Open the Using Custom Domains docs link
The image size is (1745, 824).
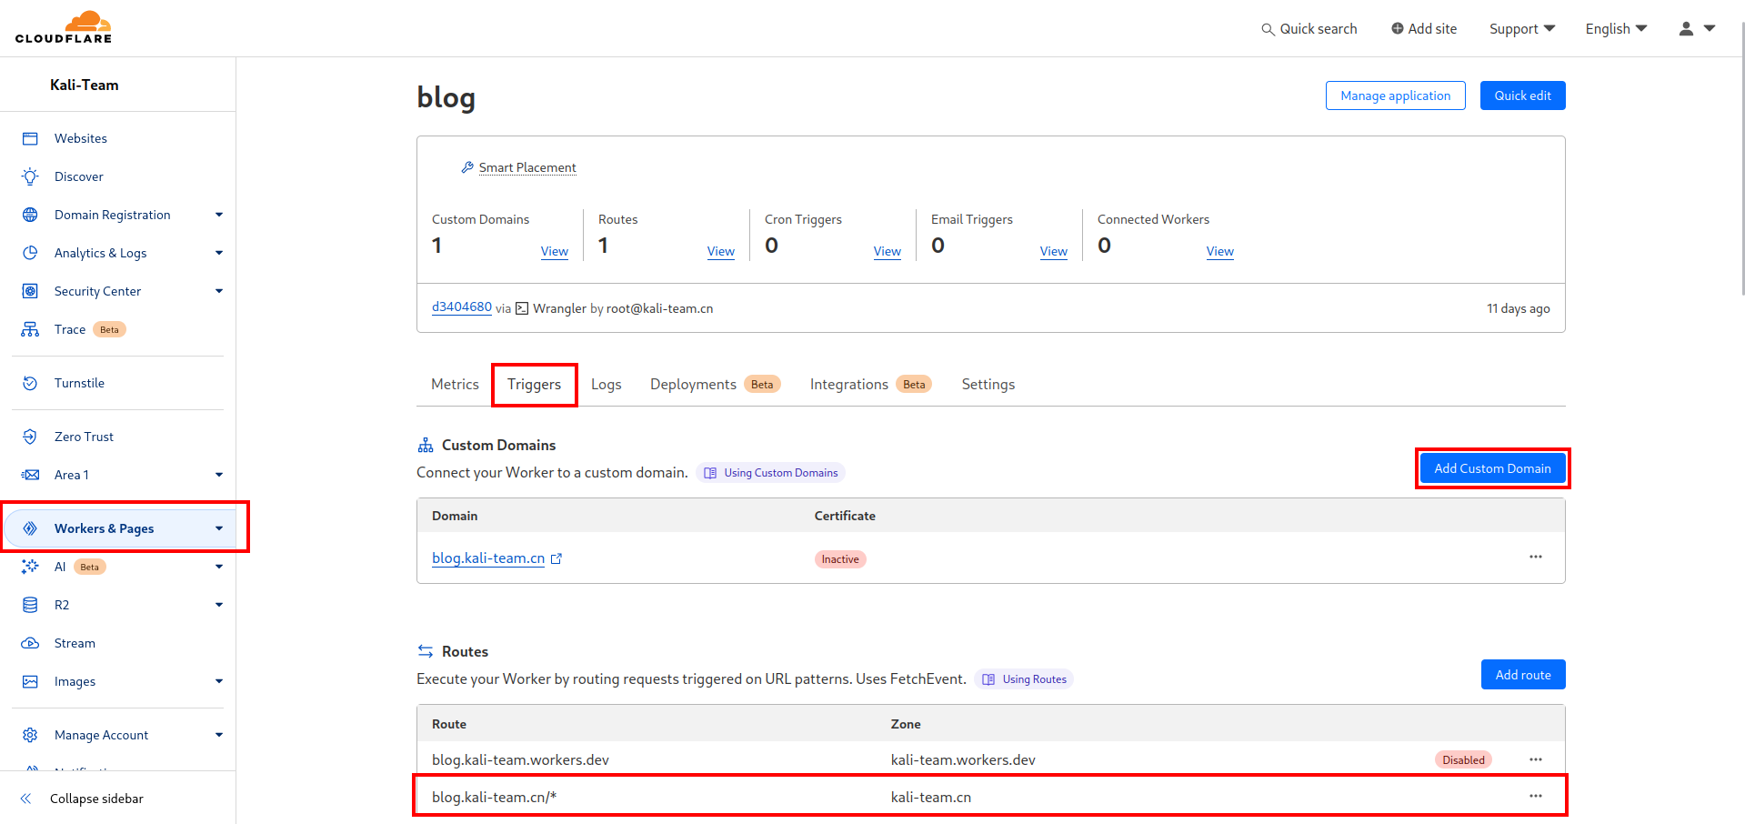tap(771, 473)
